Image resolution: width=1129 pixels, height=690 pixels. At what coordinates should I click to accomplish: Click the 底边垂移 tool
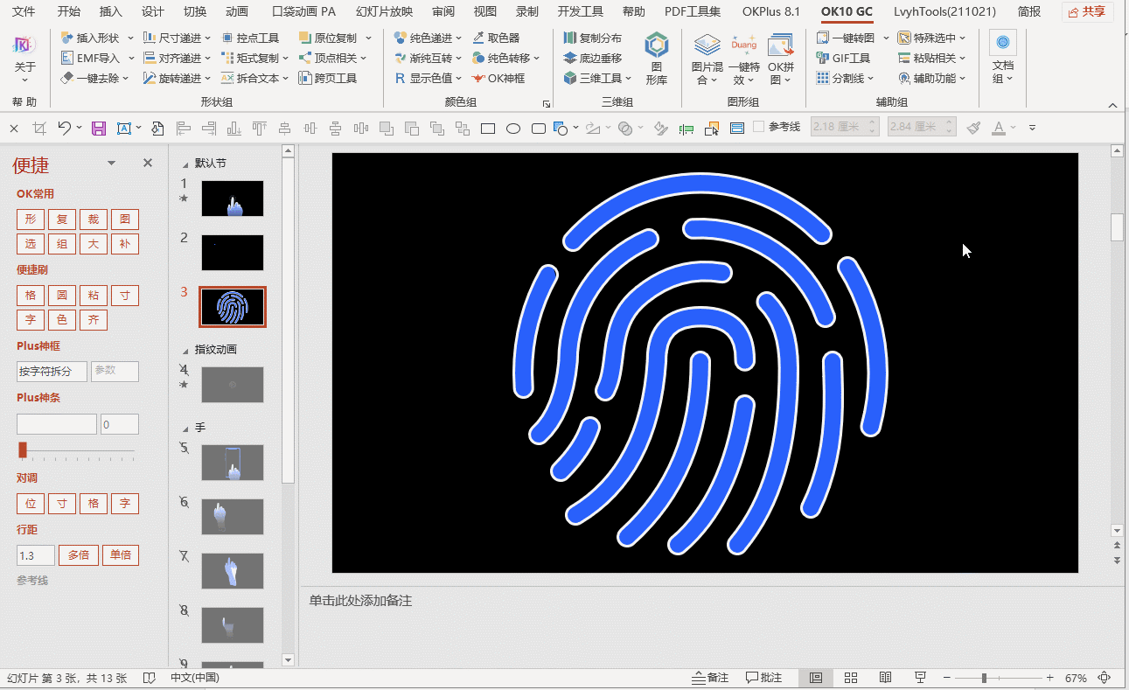(x=593, y=58)
